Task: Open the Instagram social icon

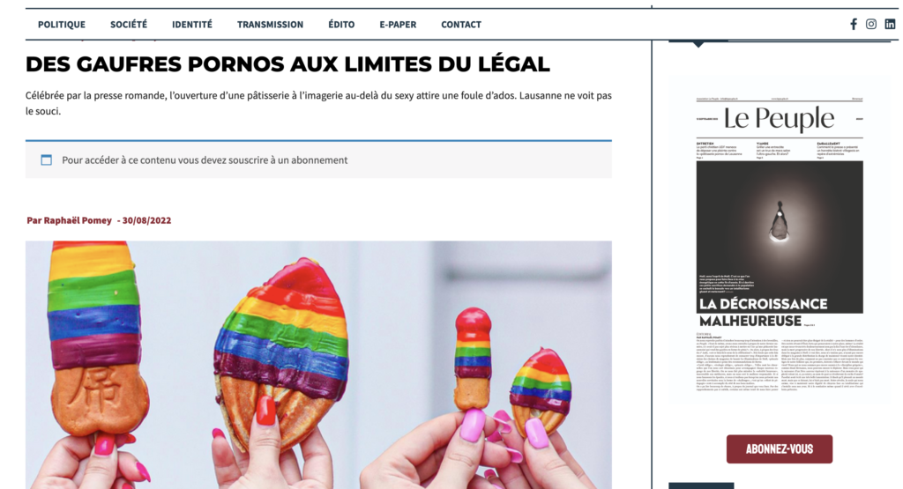Action: (871, 24)
